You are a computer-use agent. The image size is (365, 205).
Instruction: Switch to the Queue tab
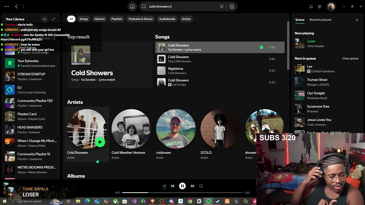[300, 20]
